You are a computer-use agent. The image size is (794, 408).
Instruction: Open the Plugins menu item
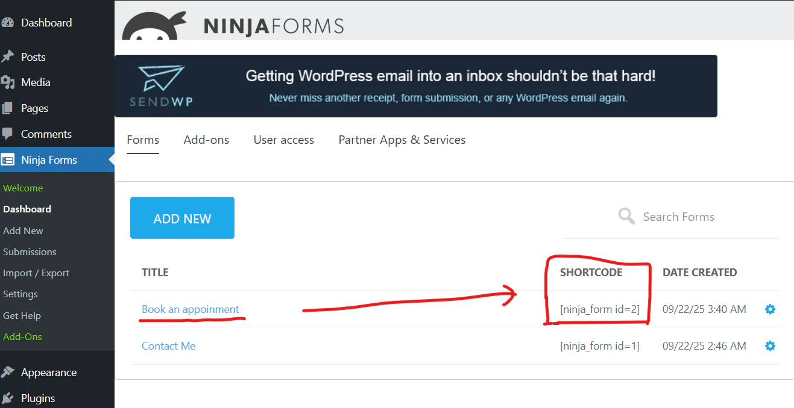coord(38,398)
